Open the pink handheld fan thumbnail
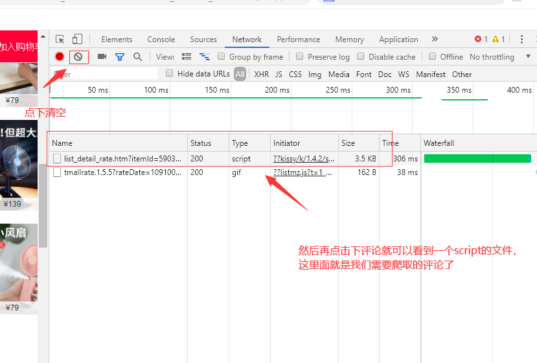Image resolution: width=537 pixels, height=363 pixels. [19, 269]
